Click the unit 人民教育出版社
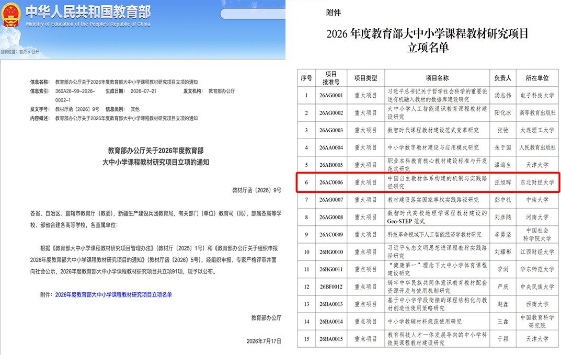The height and width of the screenshot is (355, 561). coord(537,147)
